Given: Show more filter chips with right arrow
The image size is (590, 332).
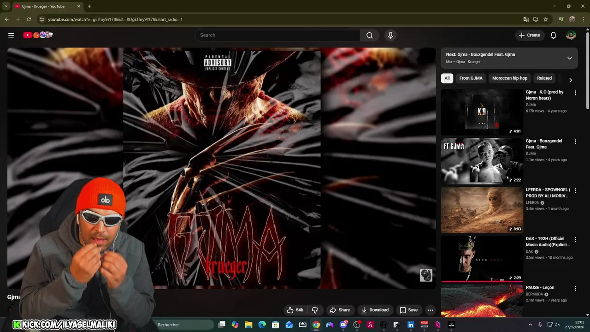Looking at the screenshot, I should click(570, 80).
